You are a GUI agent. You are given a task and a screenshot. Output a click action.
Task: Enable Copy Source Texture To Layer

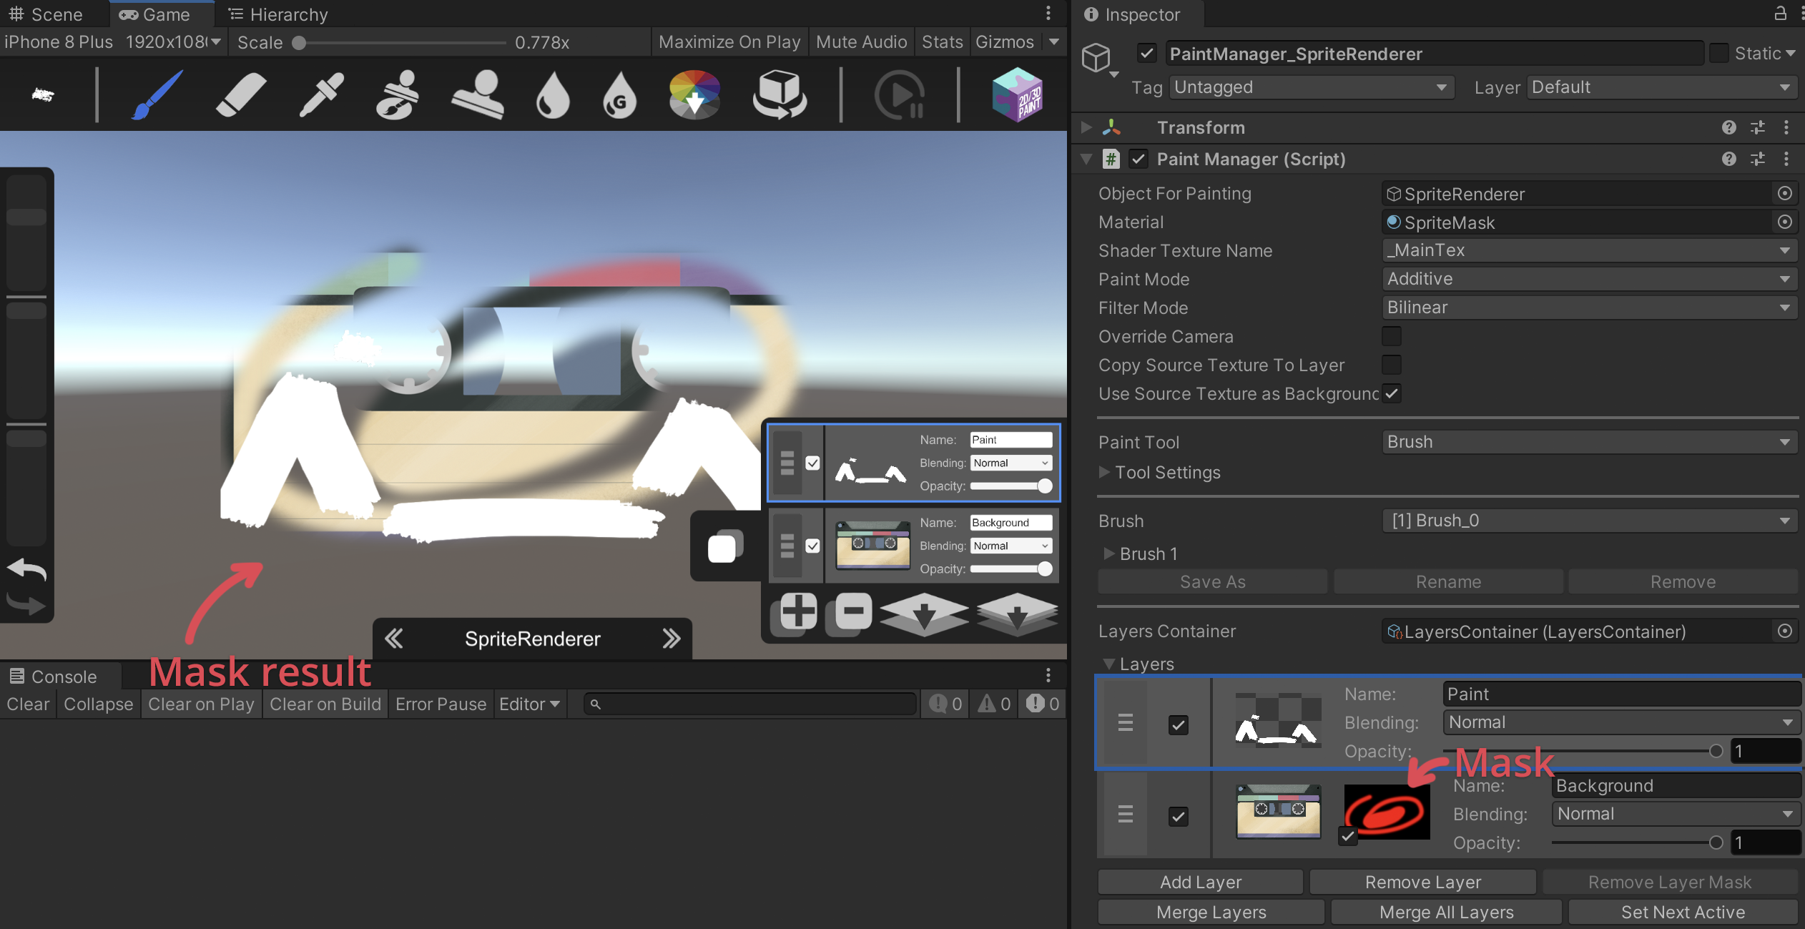click(x=1392, y=365)
